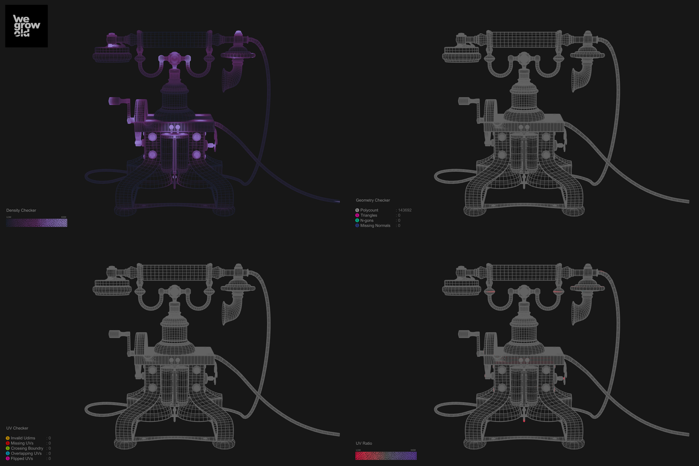
Task: Click the gray wireframe telephone above Geometry Checker
Action: click(x=561, y=123)
